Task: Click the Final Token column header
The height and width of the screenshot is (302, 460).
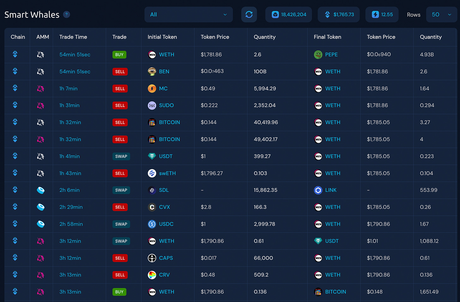Action: pos(327,37)
